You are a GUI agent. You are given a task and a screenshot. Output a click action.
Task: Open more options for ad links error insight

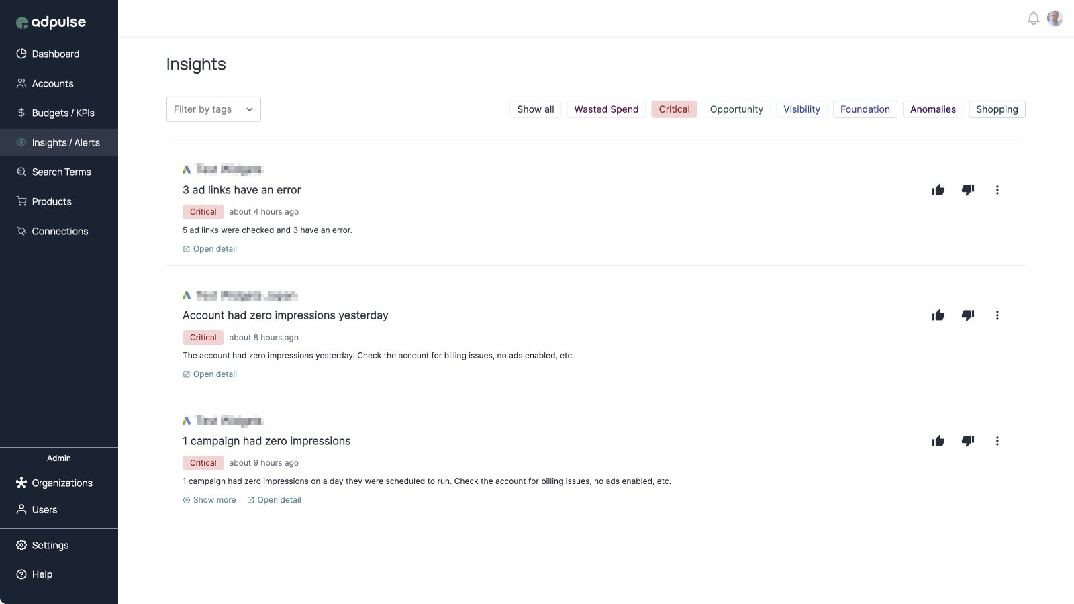(997, 190)
